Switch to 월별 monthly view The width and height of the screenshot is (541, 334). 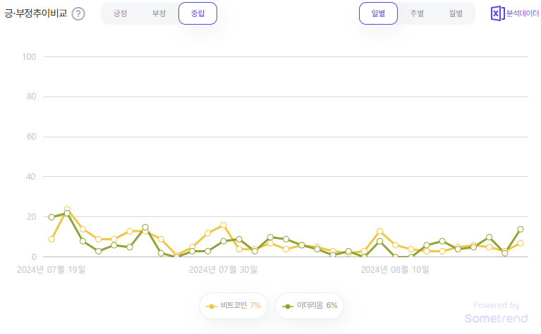456,13
